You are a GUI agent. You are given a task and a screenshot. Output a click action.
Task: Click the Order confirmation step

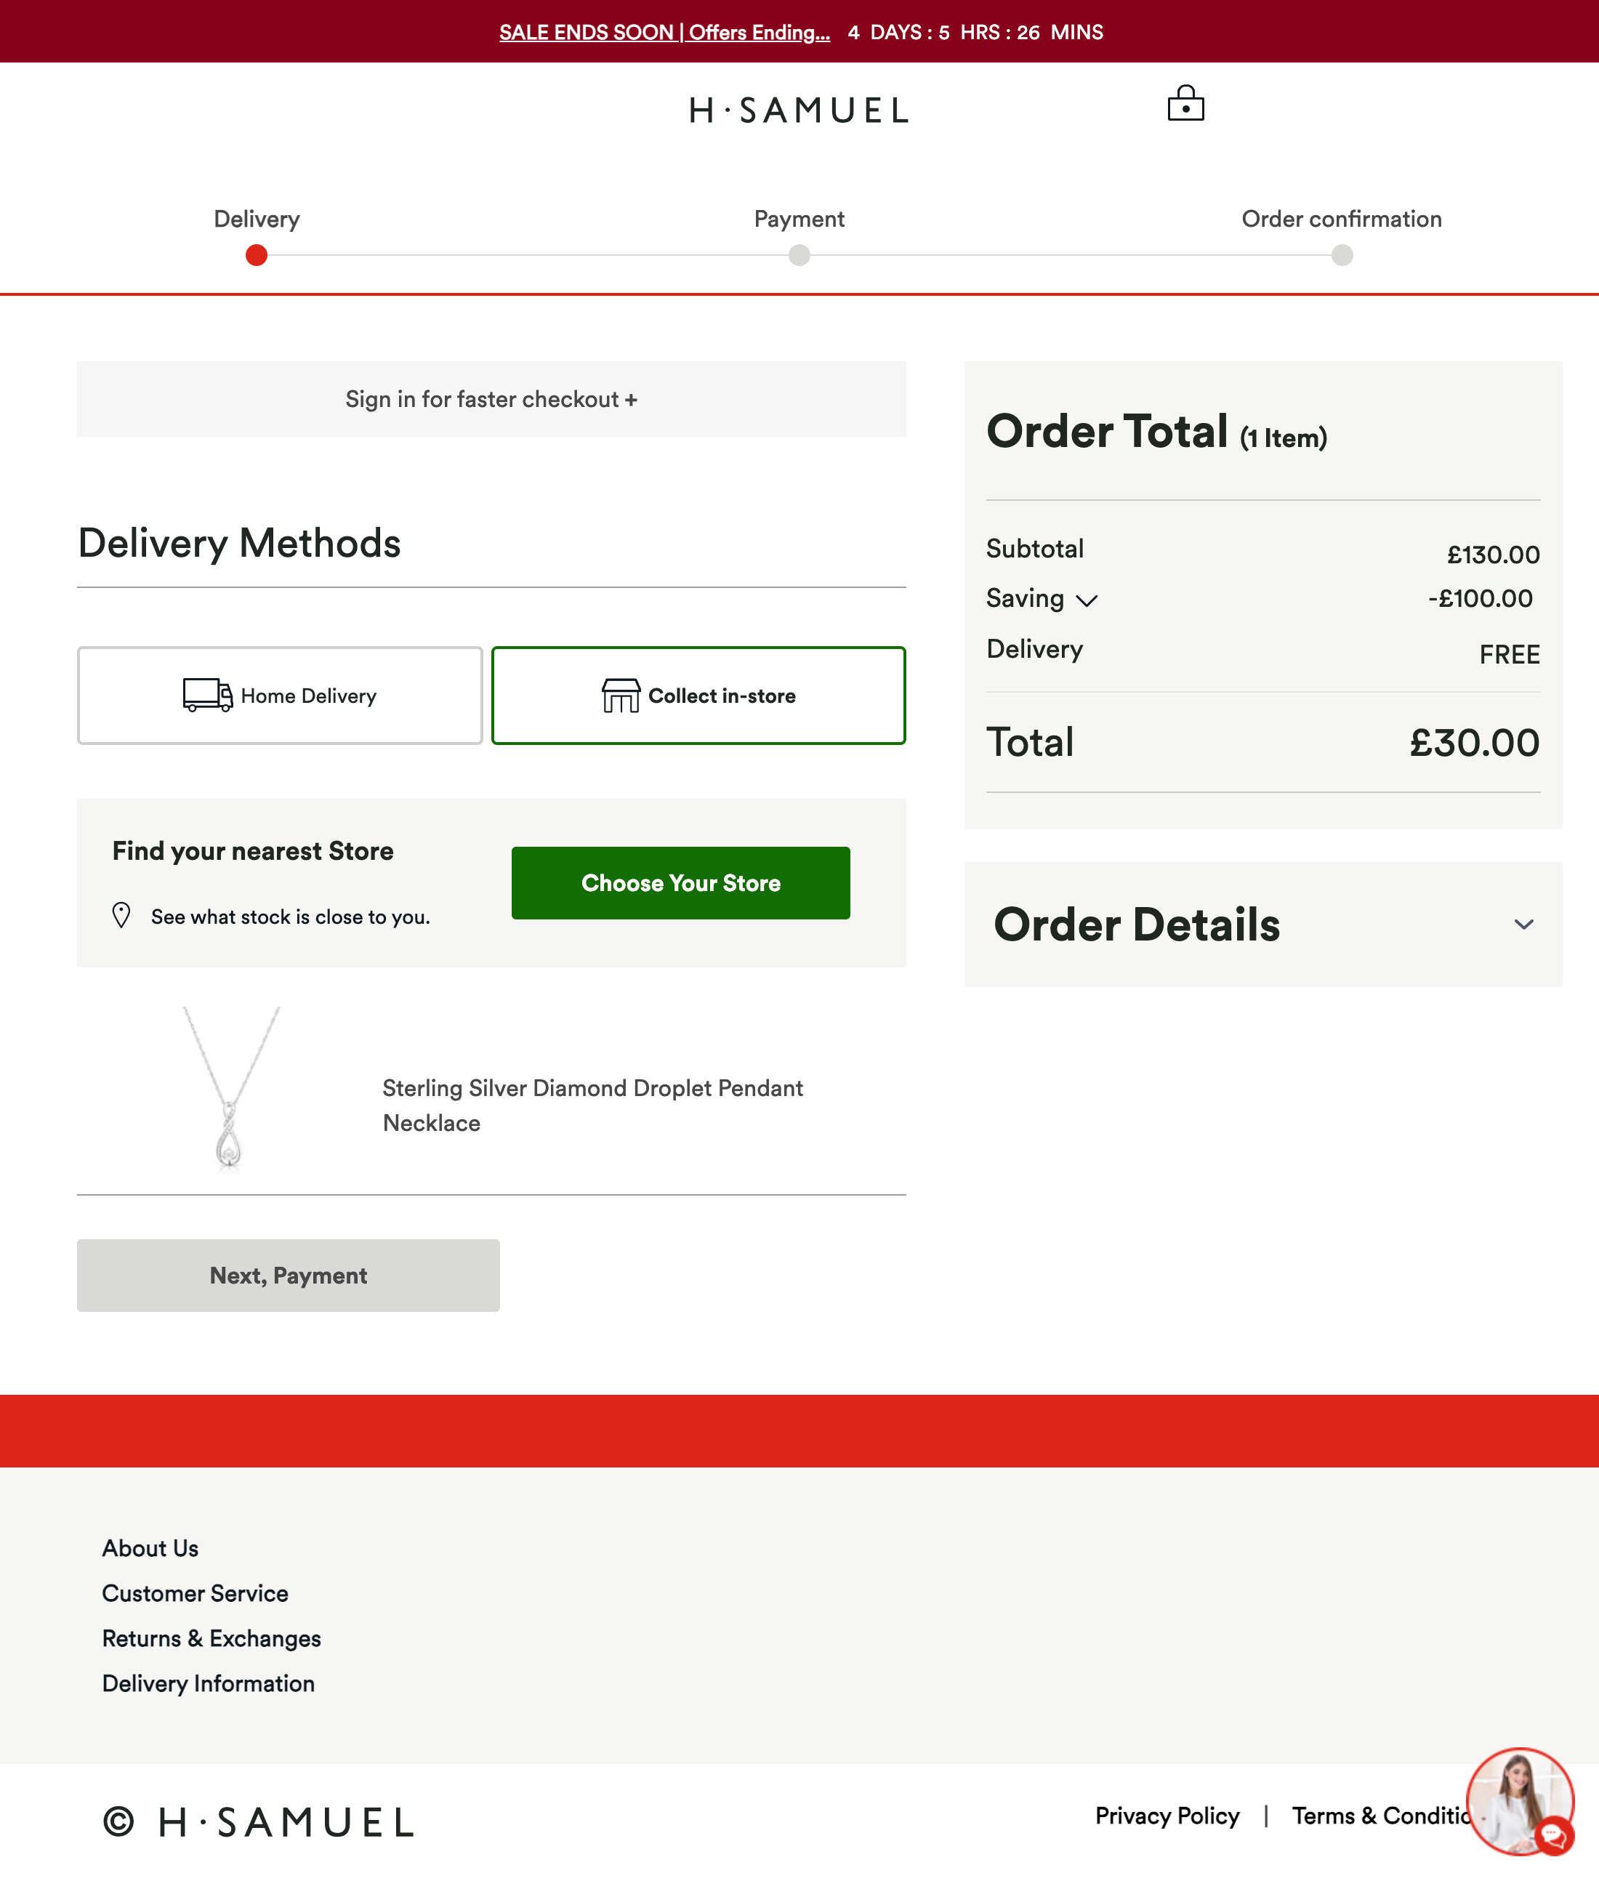1341,256
